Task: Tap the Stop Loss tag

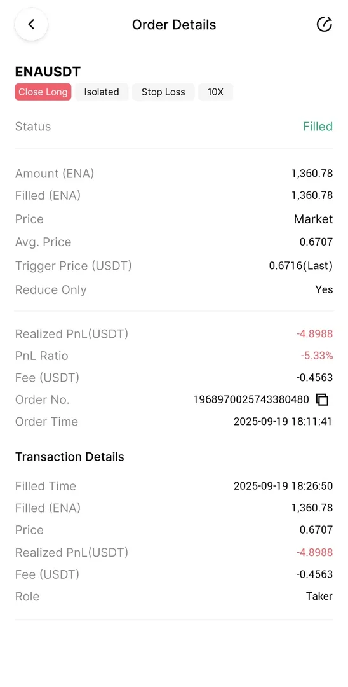Action: tap(163, 92)
